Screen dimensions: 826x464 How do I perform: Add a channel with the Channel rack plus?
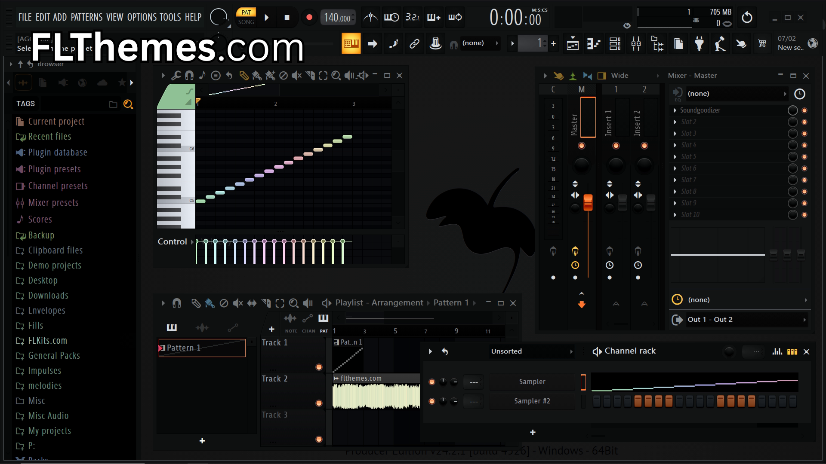pos(533,433)
